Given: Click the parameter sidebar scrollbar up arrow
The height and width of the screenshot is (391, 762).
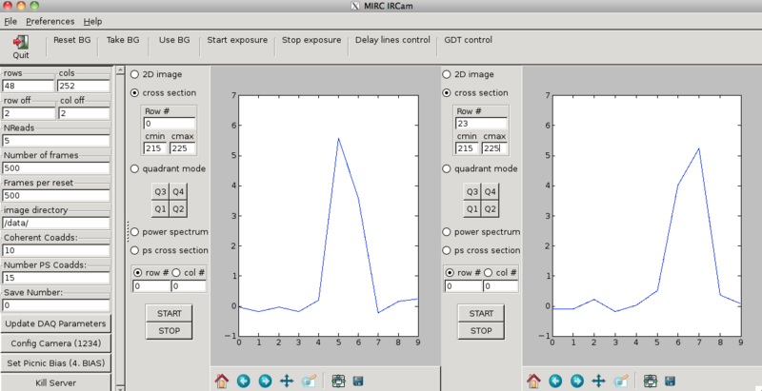Looking at the screenshot, I should (120, 70).
